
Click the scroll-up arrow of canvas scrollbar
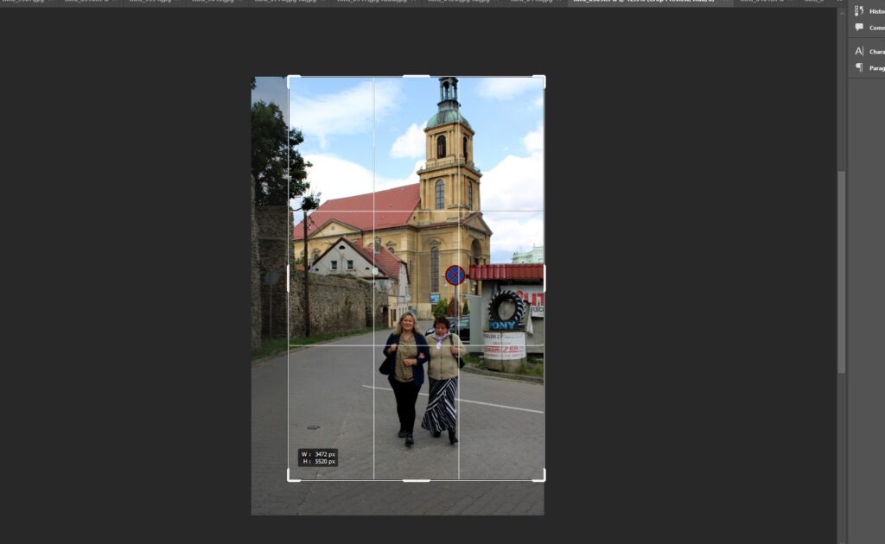[842, 12]
